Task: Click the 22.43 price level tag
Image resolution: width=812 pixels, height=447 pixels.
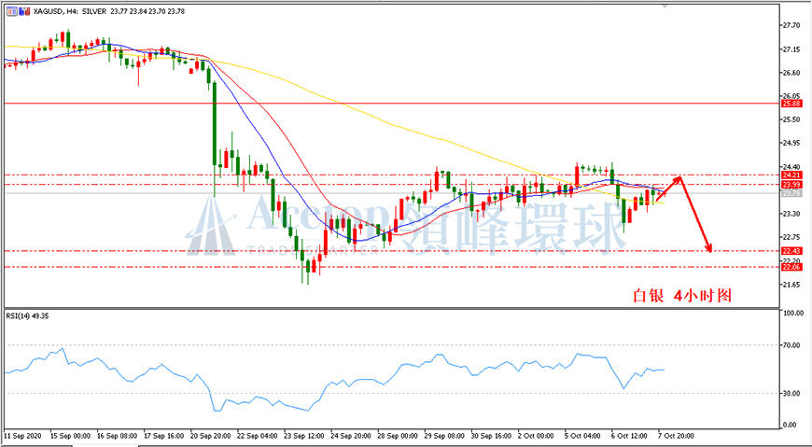Action: pyautogui.click(x=791, y=251)
